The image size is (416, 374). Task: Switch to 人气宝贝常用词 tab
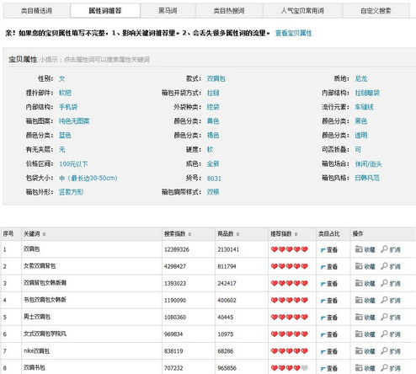coord(302,11)
